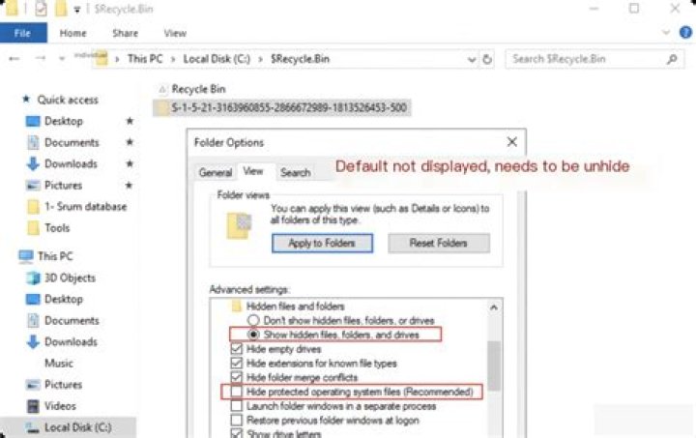The height and width of the screenshot is (438, 696).
Task: Open the 1- Srum database folder
Action: point(85,206)
